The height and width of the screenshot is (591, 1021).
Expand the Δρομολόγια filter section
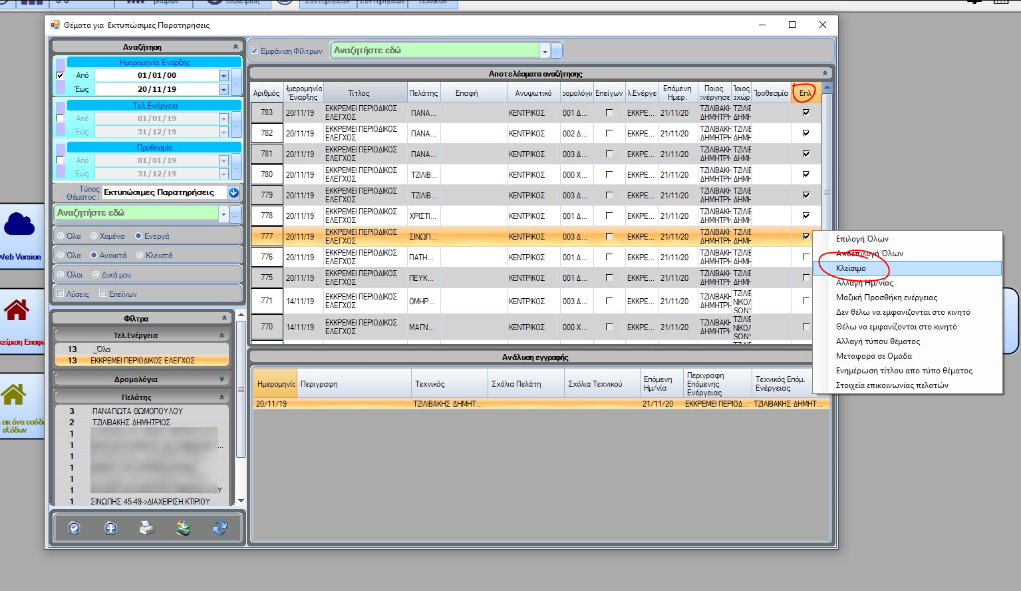click(x=221, y=379)
